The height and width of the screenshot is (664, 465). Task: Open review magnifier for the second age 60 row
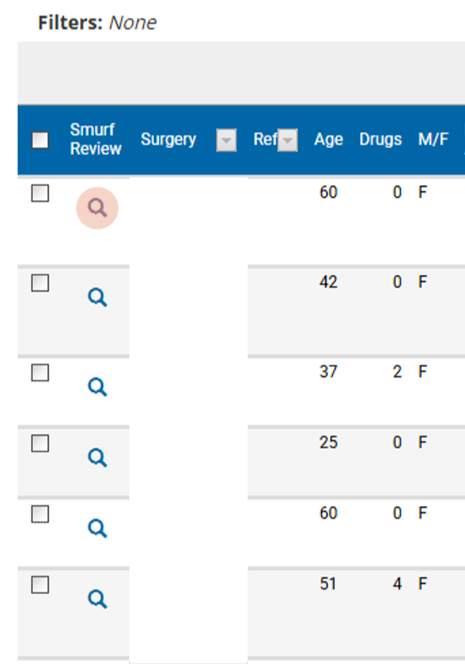point(97,528)
